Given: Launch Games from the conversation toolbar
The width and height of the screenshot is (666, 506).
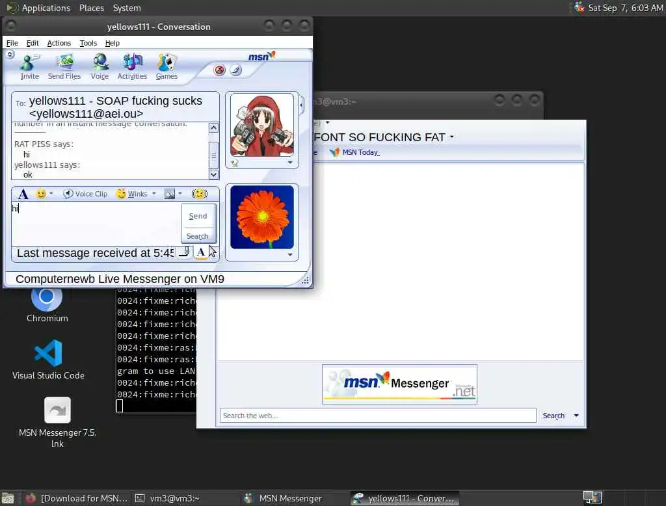Looking at the screenshot, I should [x=166, y=67].
